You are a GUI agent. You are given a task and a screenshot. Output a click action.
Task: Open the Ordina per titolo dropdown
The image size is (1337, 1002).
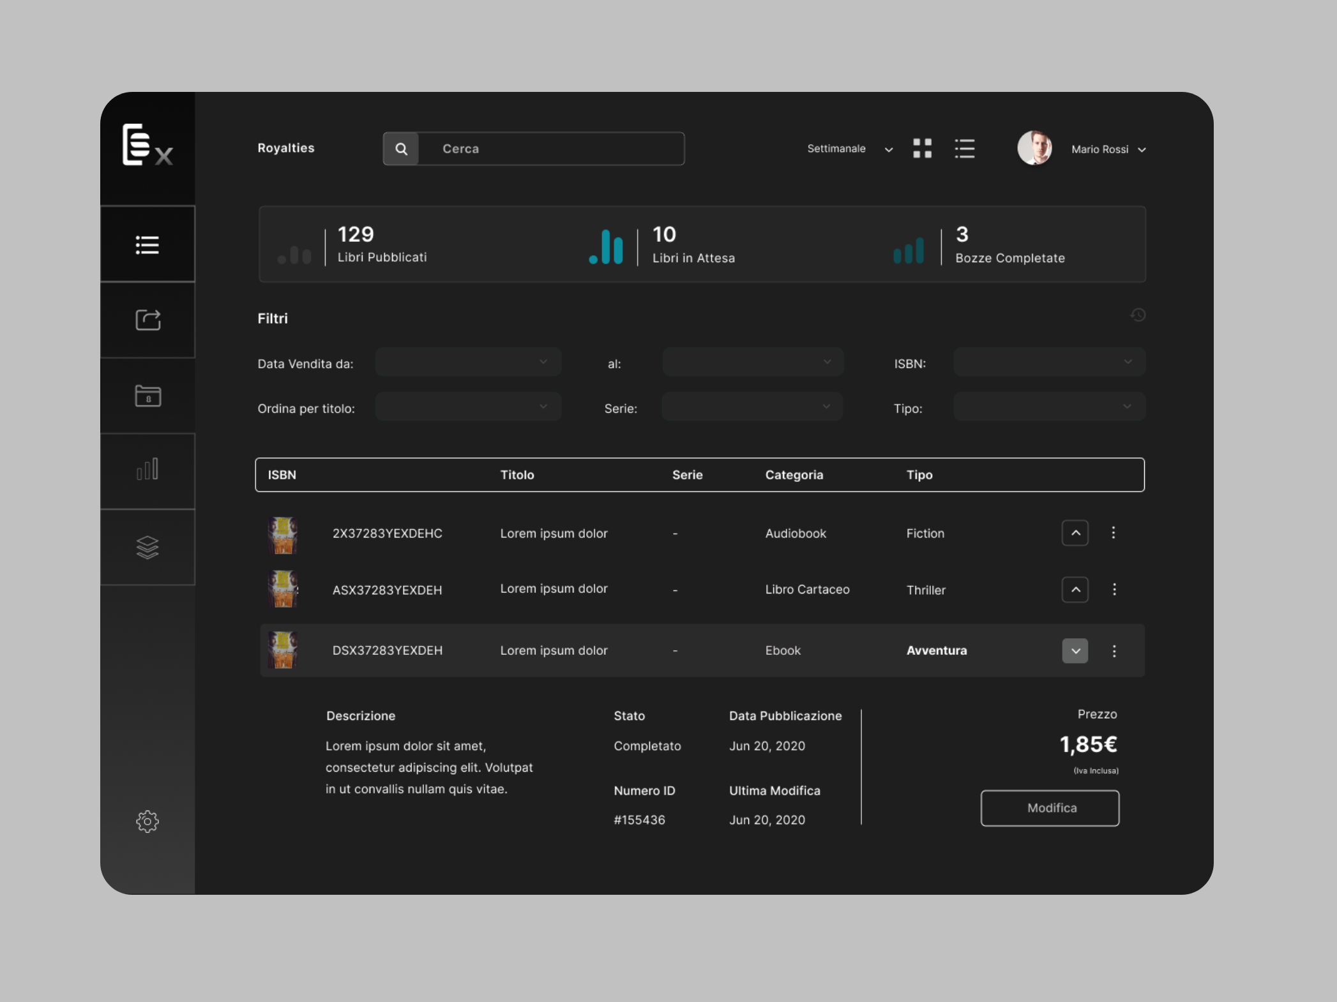(469, 407)
